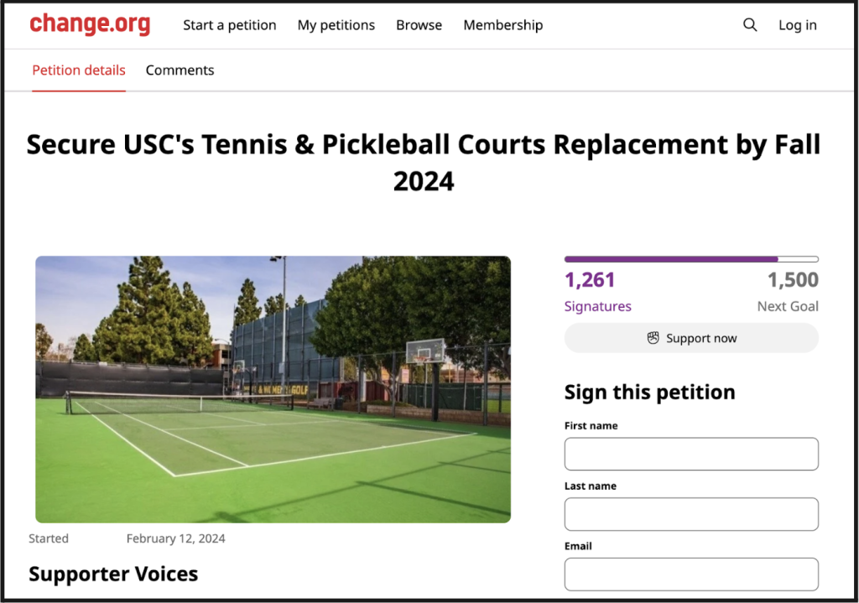The width and height of the screenshot is (859, 603).
Task: Click the fist icon on Support now
Action: click(653, 338)
